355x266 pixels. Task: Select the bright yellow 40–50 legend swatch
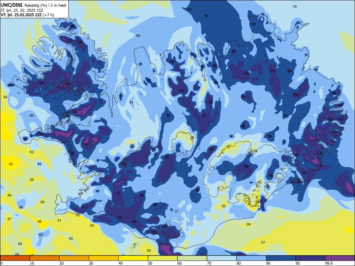click(133, 258)
